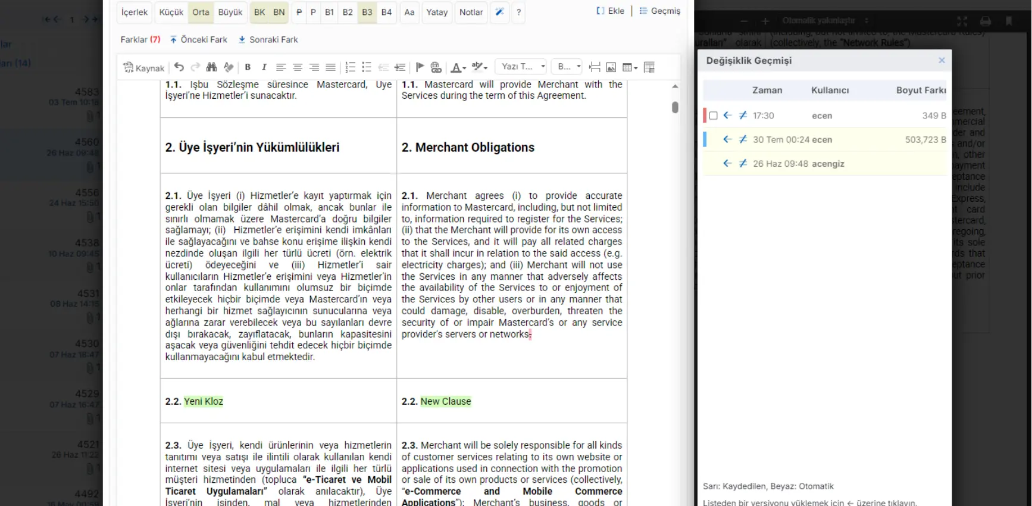1032x506 pixels.
Task: Tick the checkbox next to the 17:30 revision
Action: 713,115
